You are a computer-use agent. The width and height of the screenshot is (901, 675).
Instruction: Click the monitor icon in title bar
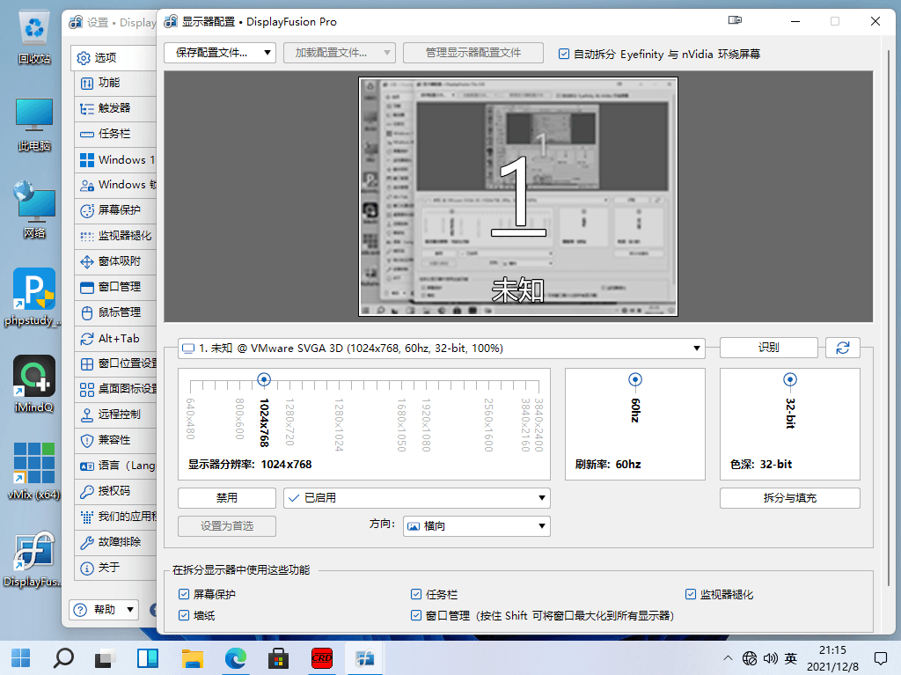tap(735, 21)
